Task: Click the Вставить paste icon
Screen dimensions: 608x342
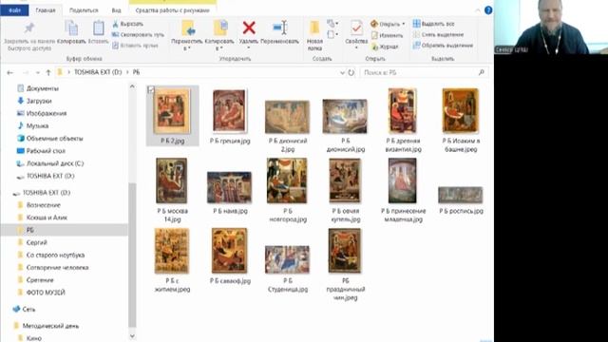Action: pos(98,28)
